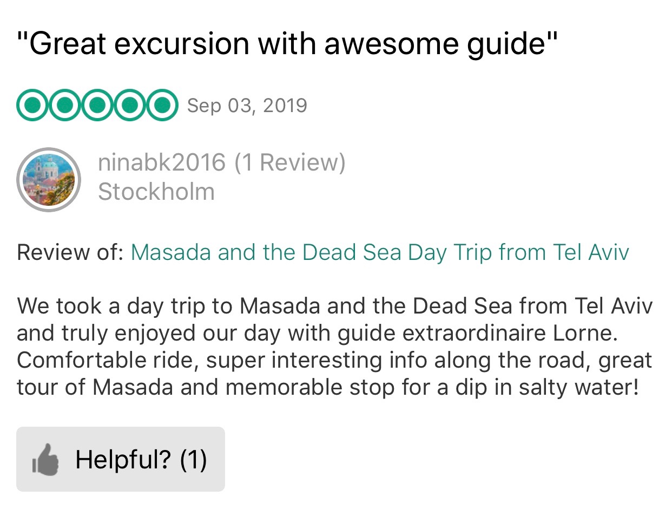Image resolution: width=672 pixels, height=522 pixels.
Task: Click the second green rating circle
Action: pyautogui.click(x=65, y=105)
